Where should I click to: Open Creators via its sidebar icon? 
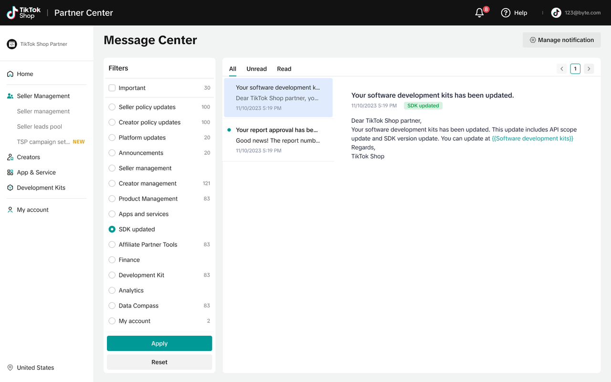tap(10, 157)
